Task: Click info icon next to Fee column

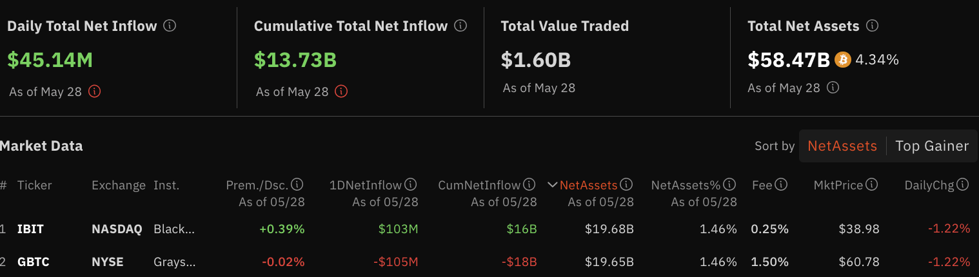Action: 781,185
